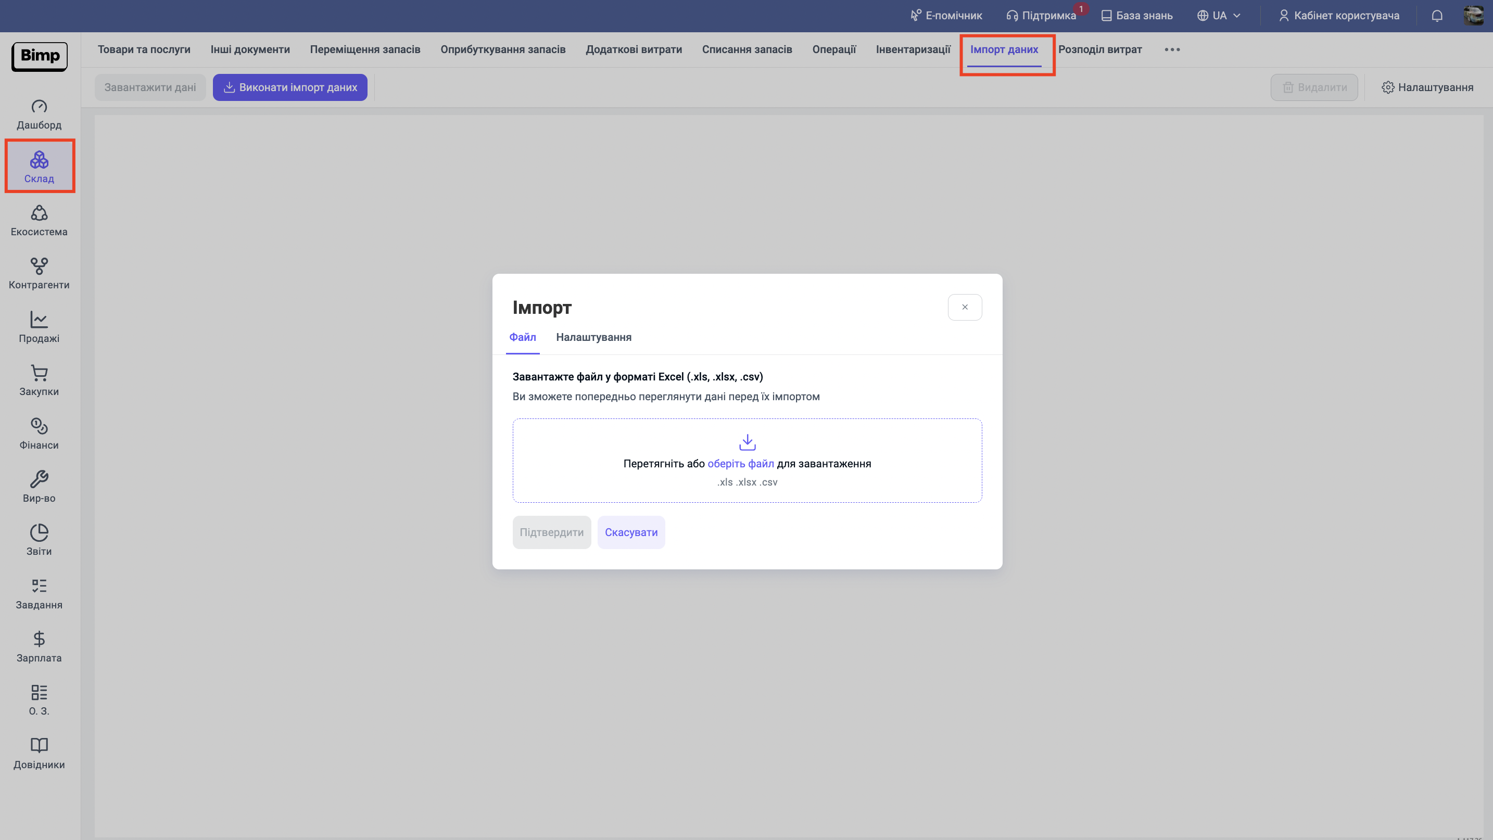Open Товари та послуги tab
Viewport: 1493px width, 840px height.
144,50
